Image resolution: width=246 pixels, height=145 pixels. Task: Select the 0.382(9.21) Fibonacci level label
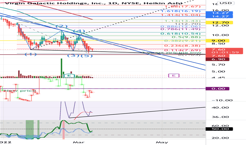pos(182,41)
